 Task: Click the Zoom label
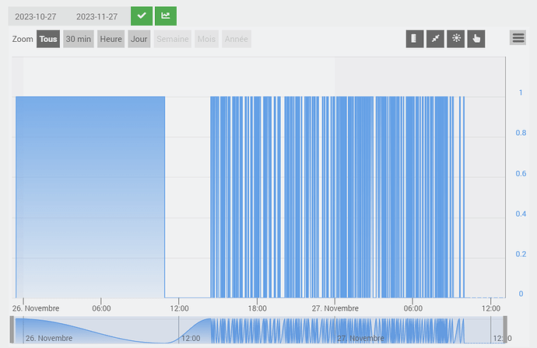(x=23, y=39)
